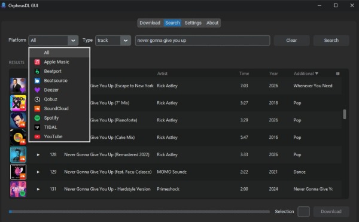
Task: Click the Type combo box showing track
Action: 113,41
